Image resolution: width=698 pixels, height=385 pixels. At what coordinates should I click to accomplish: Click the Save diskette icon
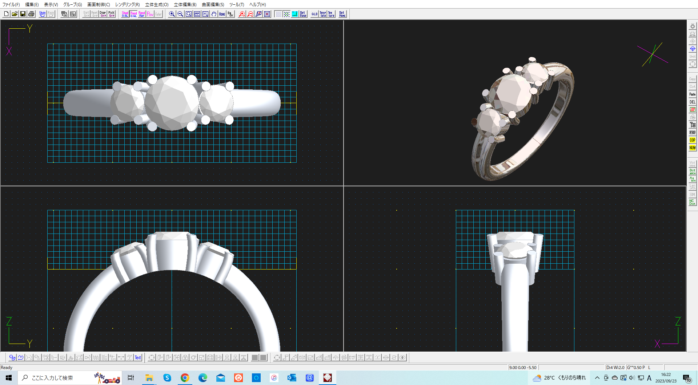tap(23, 14)
